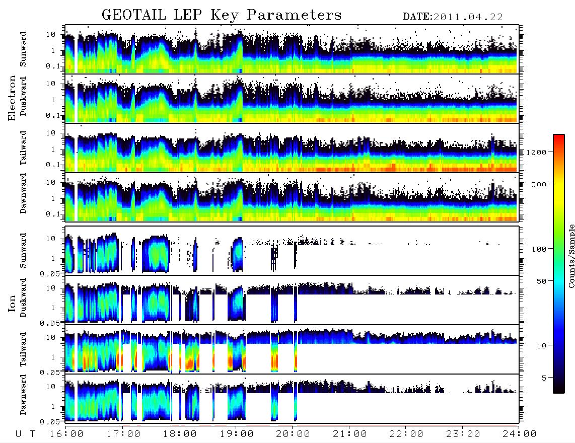This screenshot has height=443, width=575.
Task: Select the DATE:2011.04.22 label
Action: 453,17
